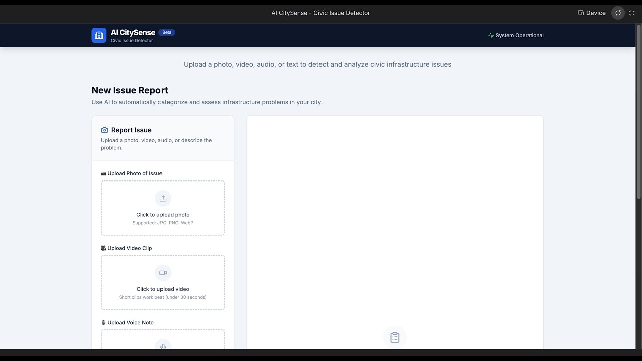Click the Upload Voice Note label
The width and height of the screenshot is (642, 361).
point(127,322)
